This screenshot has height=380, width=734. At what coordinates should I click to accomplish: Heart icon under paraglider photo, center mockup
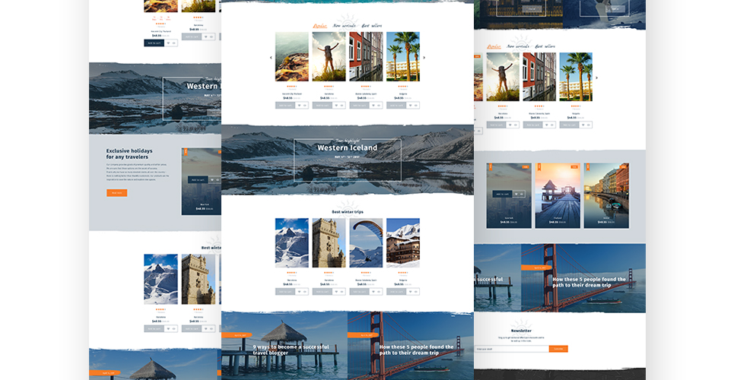[373, 292]
